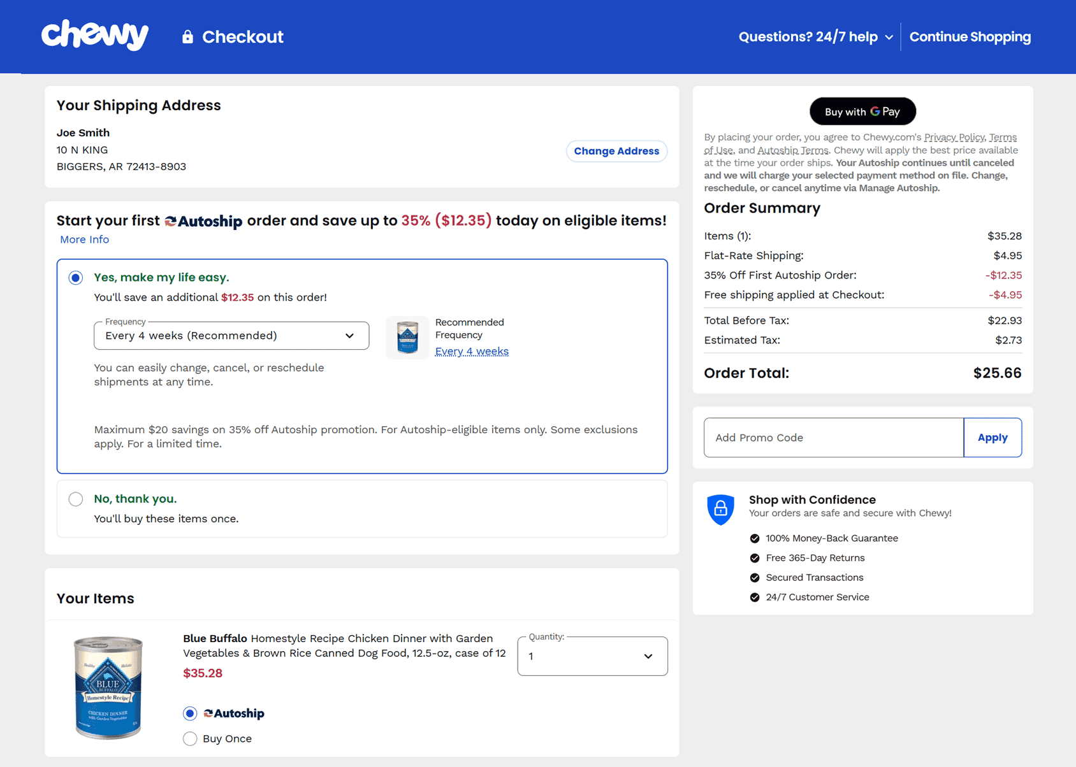Expand the Questions? 24/7 help menu
The image size is (1076, 767).
click(815, 37)
